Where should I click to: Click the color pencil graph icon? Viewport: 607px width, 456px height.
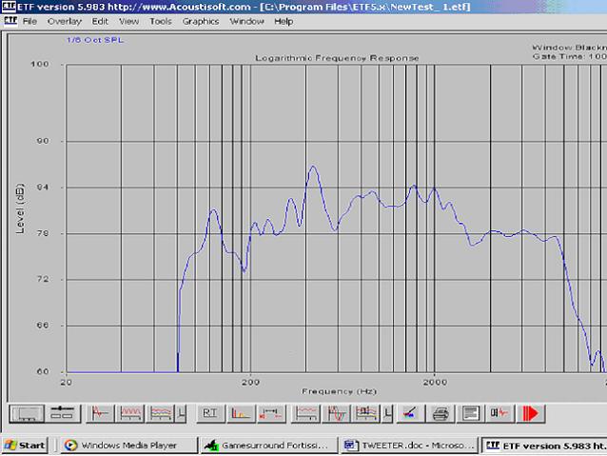pyautogui.click(x=408, y=413)
